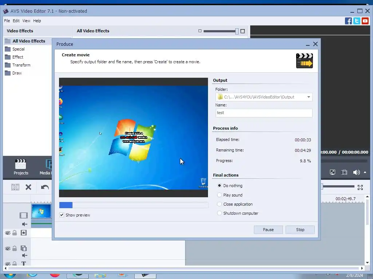Click the Progress value 9.8 %
Viewport: 373px width, 279px height.
coord(305,161)
